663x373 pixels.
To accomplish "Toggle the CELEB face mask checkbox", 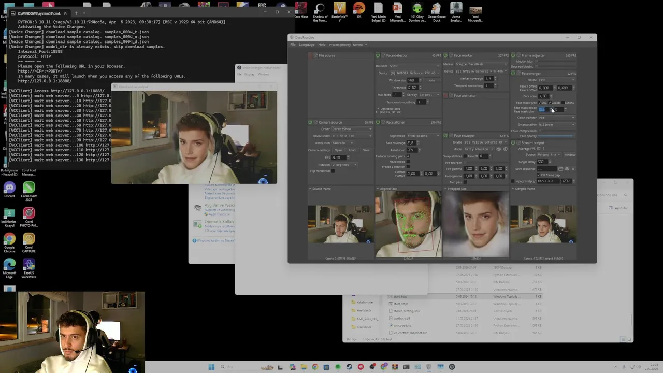I will (x=550, y=103).
